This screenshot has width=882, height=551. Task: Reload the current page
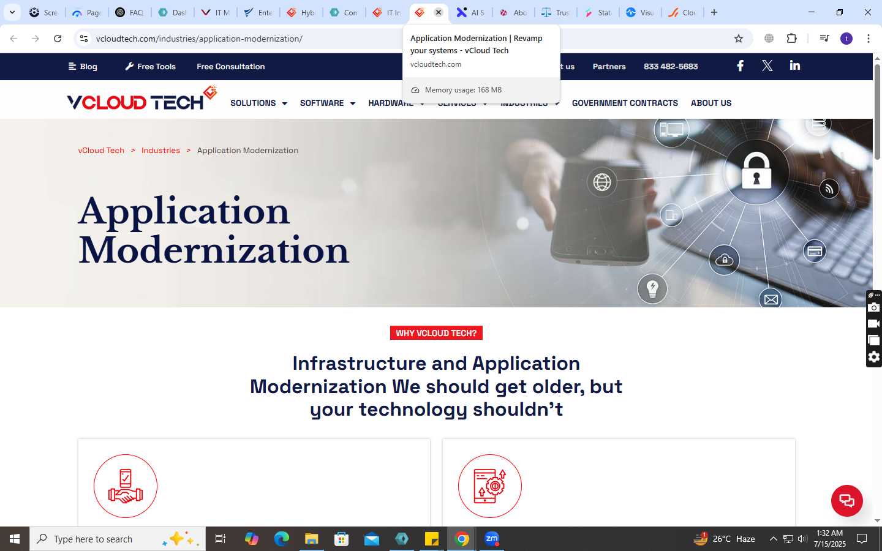click(x=58, y=39)
